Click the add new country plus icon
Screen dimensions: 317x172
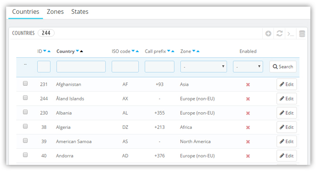pos(268,33)
